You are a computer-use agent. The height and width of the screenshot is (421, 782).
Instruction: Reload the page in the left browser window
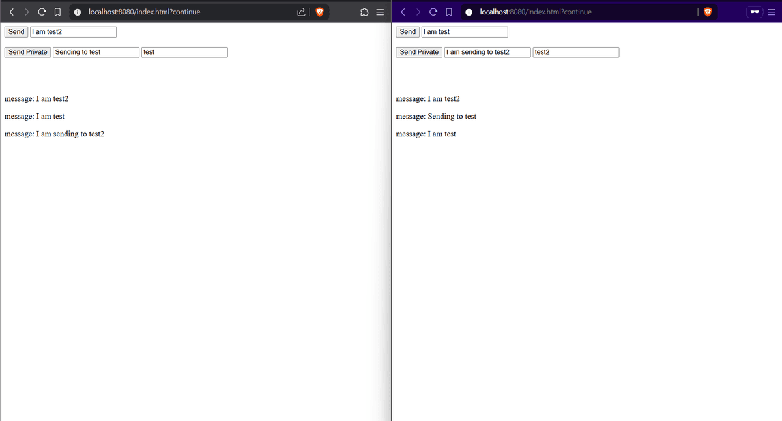point(42,11)
